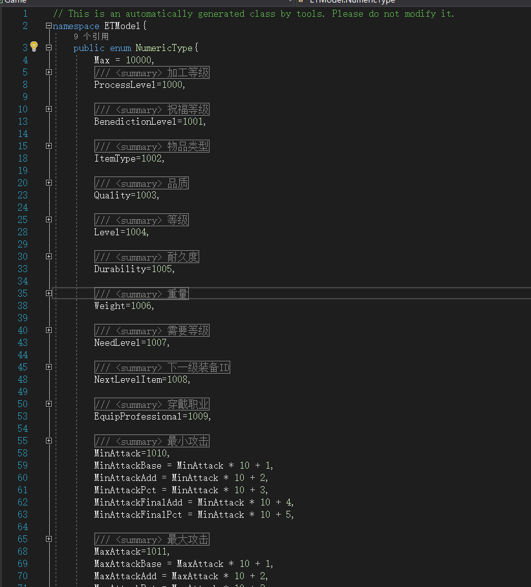The width and height of the screenshot is (531, 587).
Task: Click the collapsed '/// <summary> 最大攻击' box
Action: pos(151,539)
